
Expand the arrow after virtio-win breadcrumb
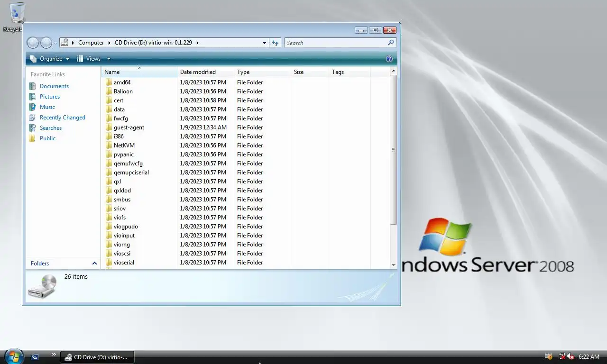(x=197, y=43)
